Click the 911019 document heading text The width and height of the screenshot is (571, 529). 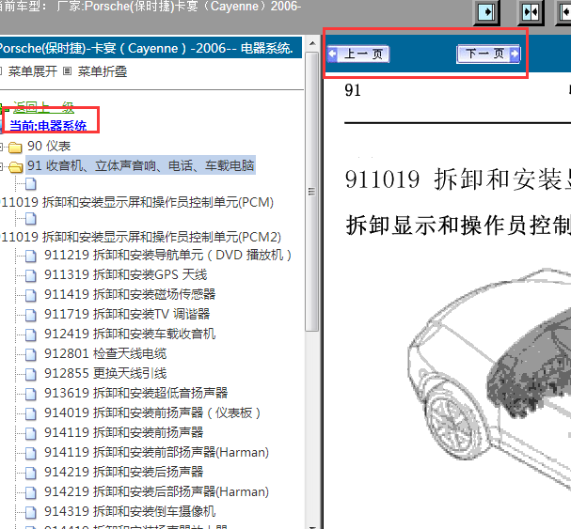[458, 179]
